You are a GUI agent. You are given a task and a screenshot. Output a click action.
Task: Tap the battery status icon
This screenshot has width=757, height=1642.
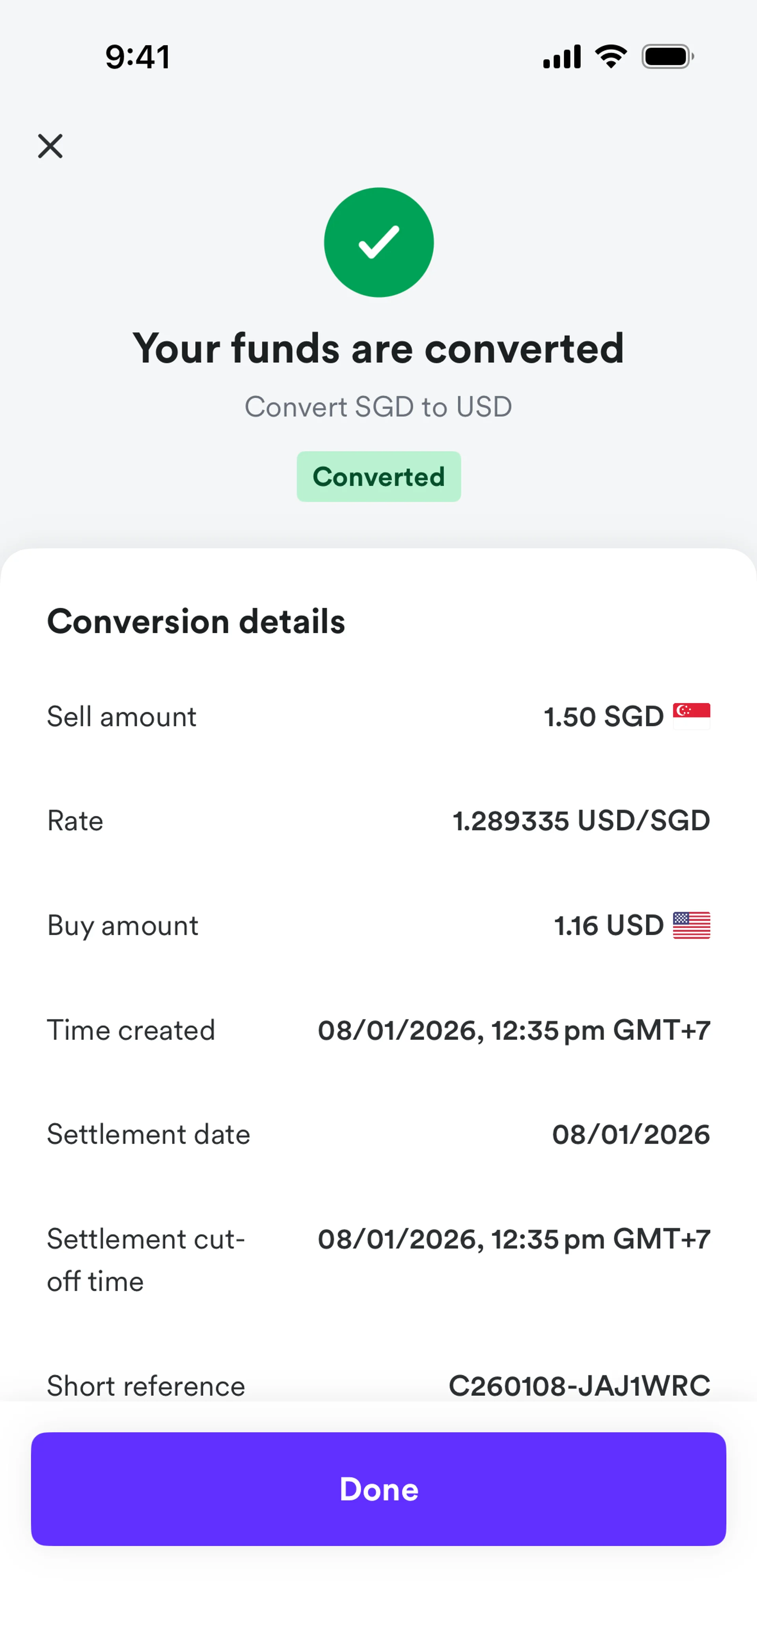[667, 57]
